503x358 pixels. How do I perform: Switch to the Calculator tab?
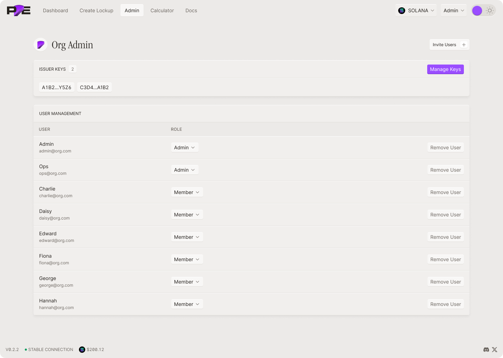(x=162, y=10)
